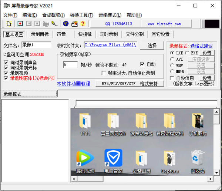Viewport: 222px width, 191px height.
Task: Select the WMV format radio button
Action: (172, 65)
